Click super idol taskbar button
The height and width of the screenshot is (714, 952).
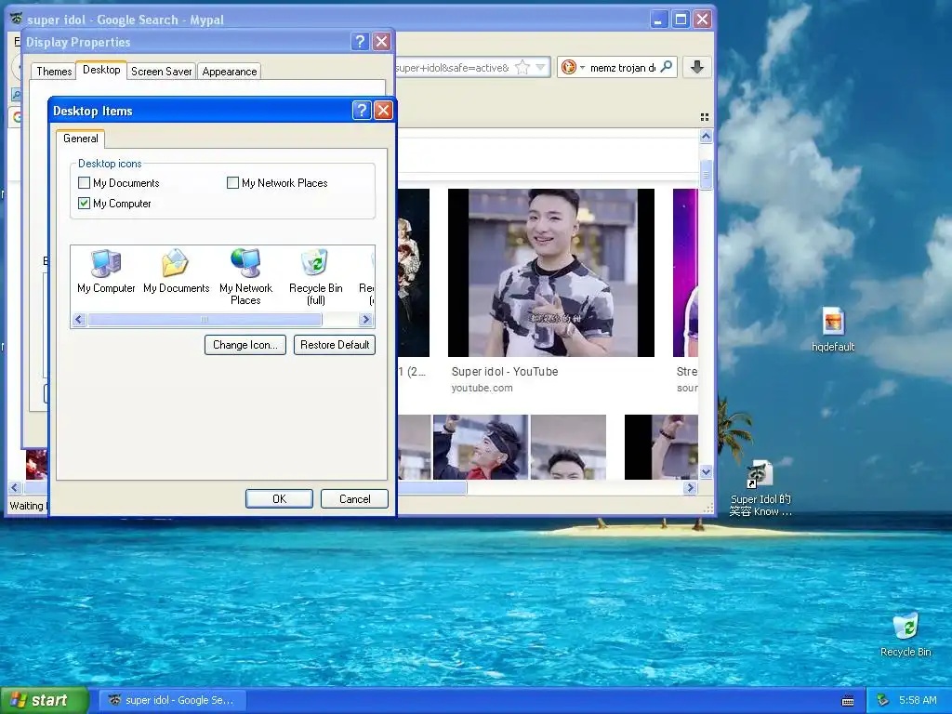coord(174,700)
